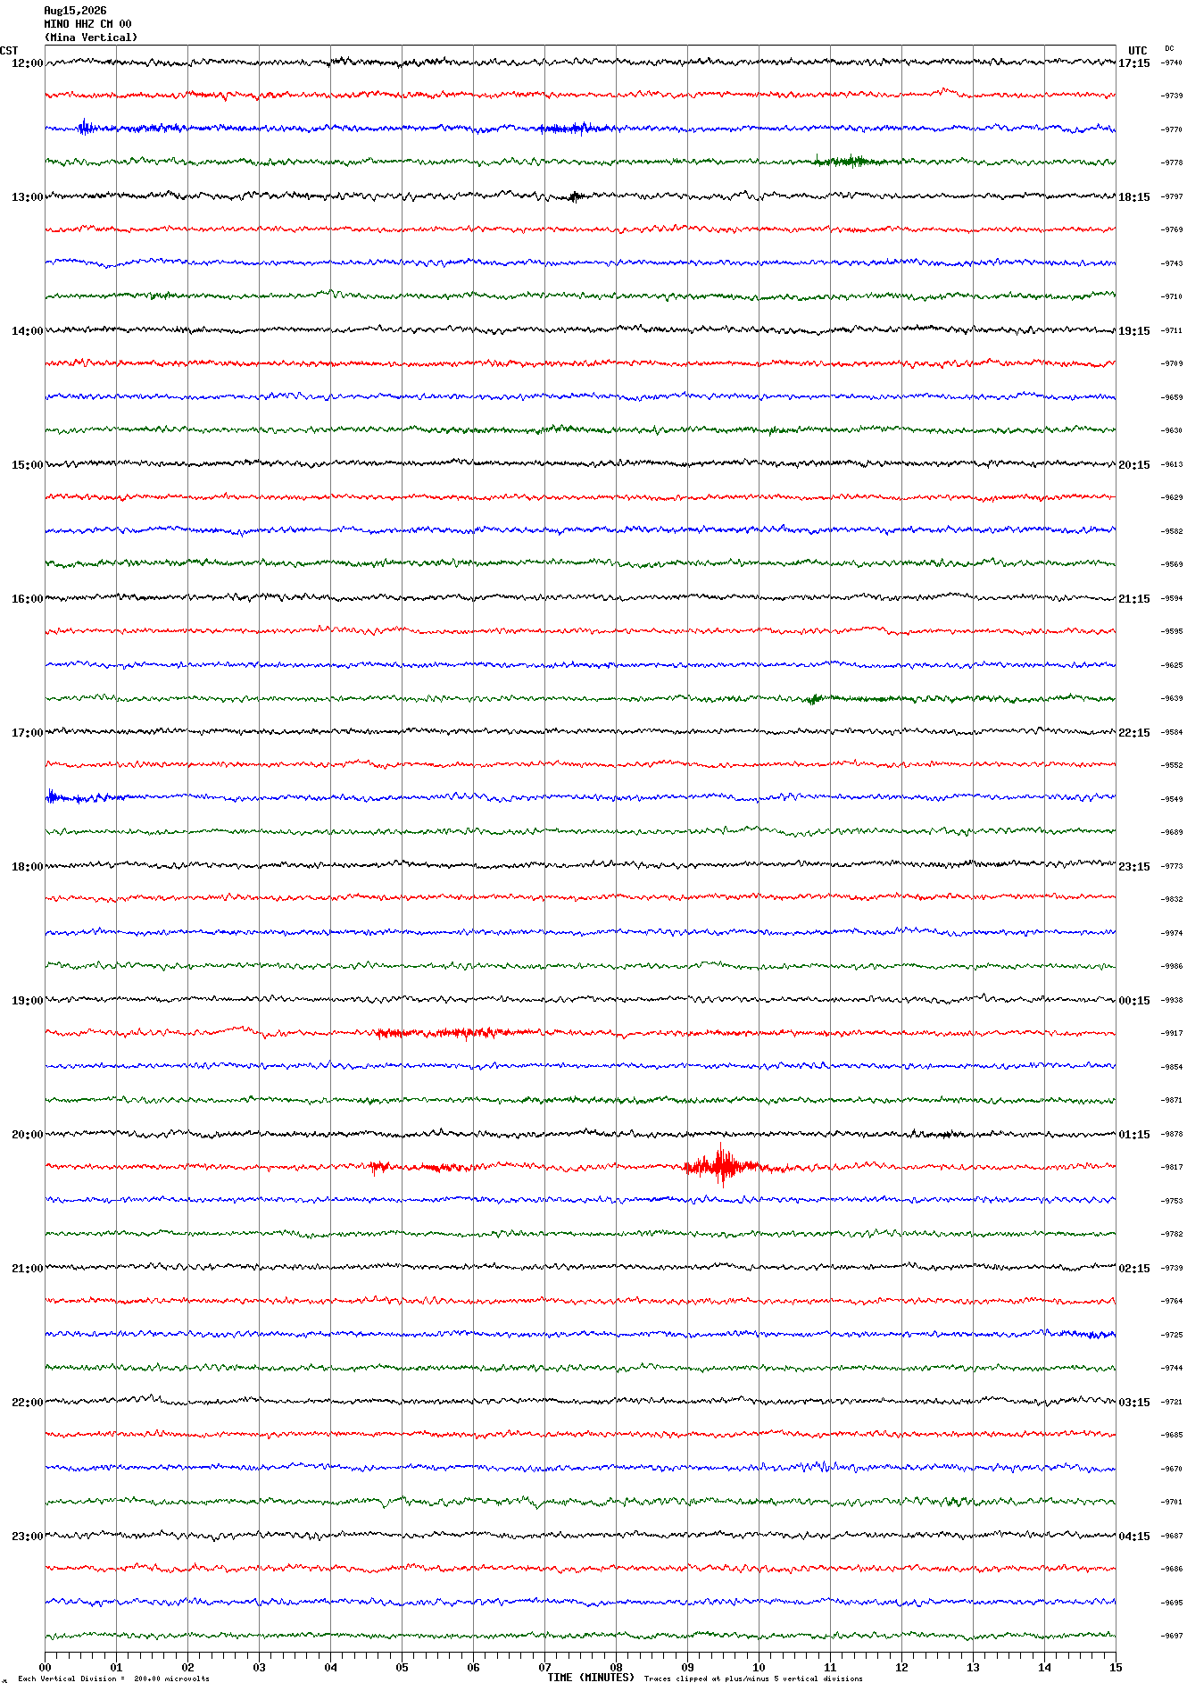Click minute "01" on the bottom time axis
Image resolution: width=1187 pixels, height=1691 pixels.
click(116, 1667)
